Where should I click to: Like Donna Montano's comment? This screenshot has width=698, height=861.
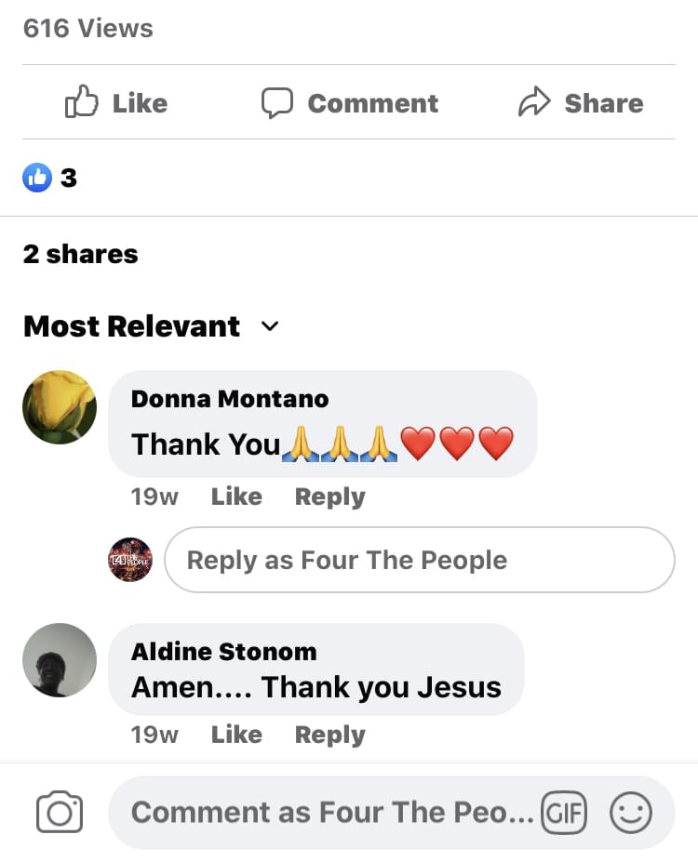tap(236, 497)
